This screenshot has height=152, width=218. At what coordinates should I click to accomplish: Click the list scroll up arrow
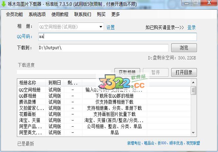193,83
